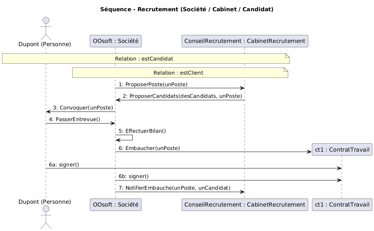The width and height of the screenshot is (374, 231).
Task: Click the folded corner of estClient note
Action: click(286, 69)
